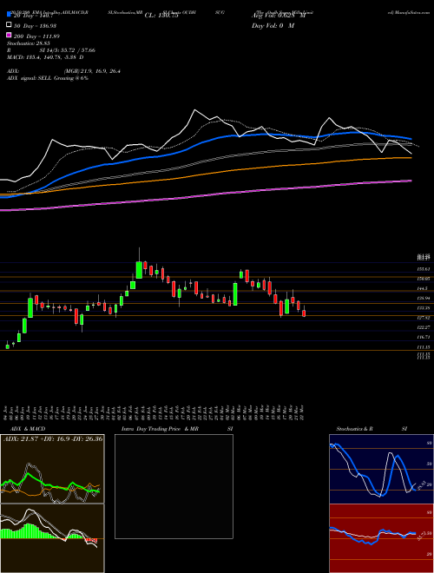Click the tallest green candle at the price peak
The height and width of the screenshot is (573, 434).
139,270
